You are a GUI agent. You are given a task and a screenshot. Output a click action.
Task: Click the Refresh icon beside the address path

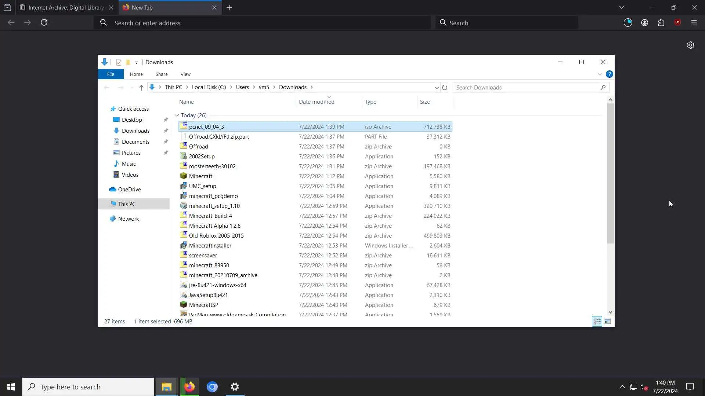pyautogui.click(x=444, y=87)
